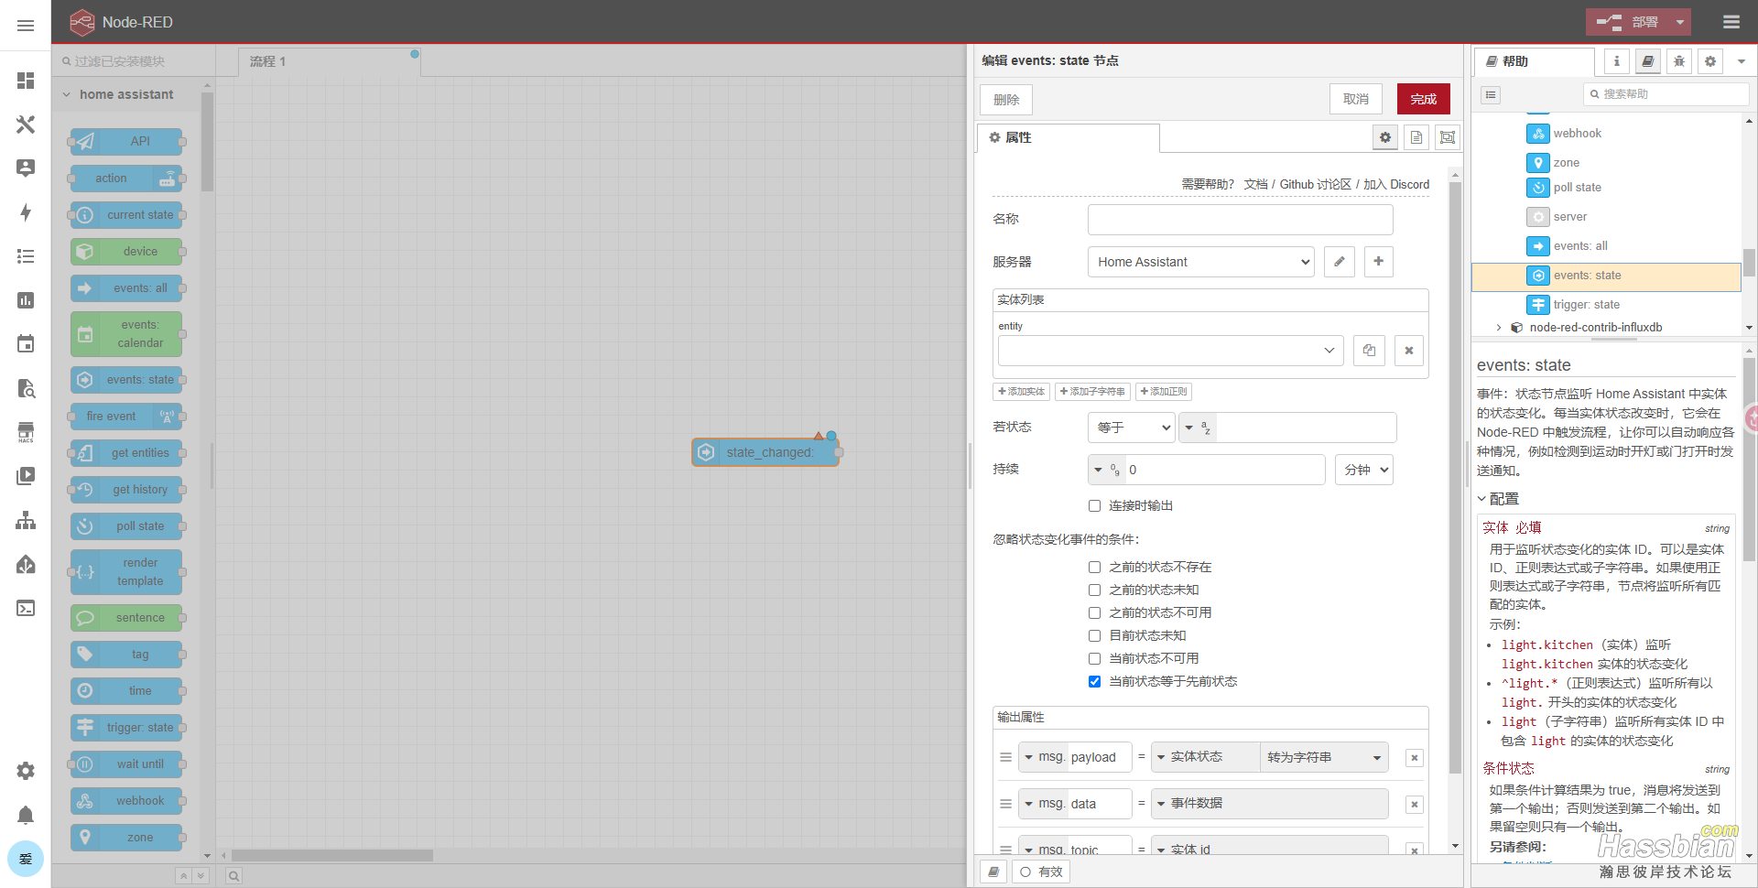This screenshot has width=1758, height=888.
Task: Expand node-red-contrib-influxdb tree item
Action: click(x=1499, y=327)
